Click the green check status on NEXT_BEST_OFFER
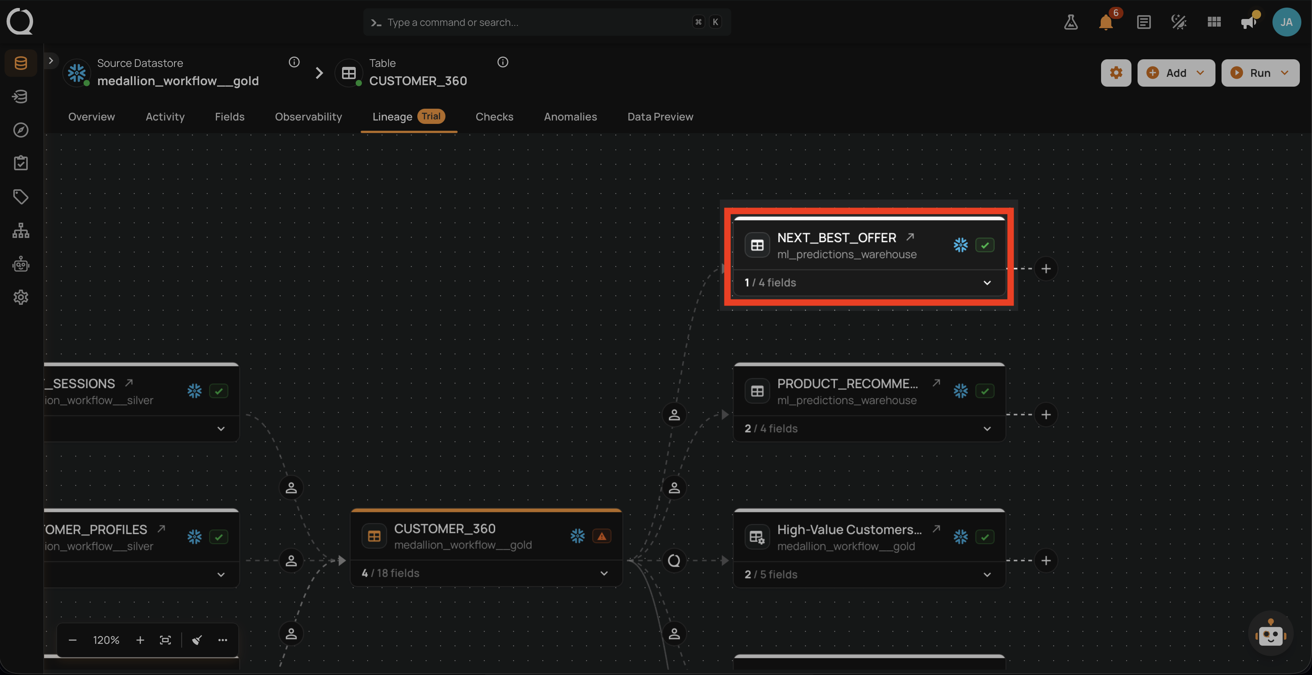The width and height of the screenshot is (1312, 675). 984,245
